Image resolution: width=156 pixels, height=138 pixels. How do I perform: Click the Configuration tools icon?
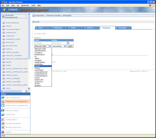point(3,120)
